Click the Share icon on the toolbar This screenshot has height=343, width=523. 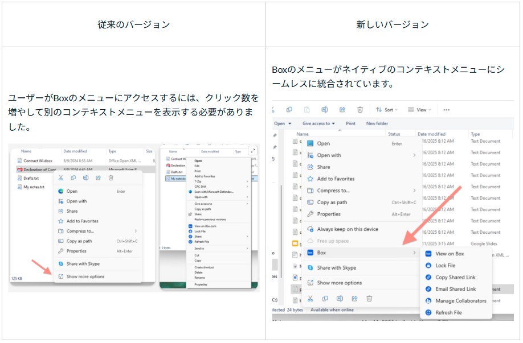pyautogui.click(x=341, y=109)
